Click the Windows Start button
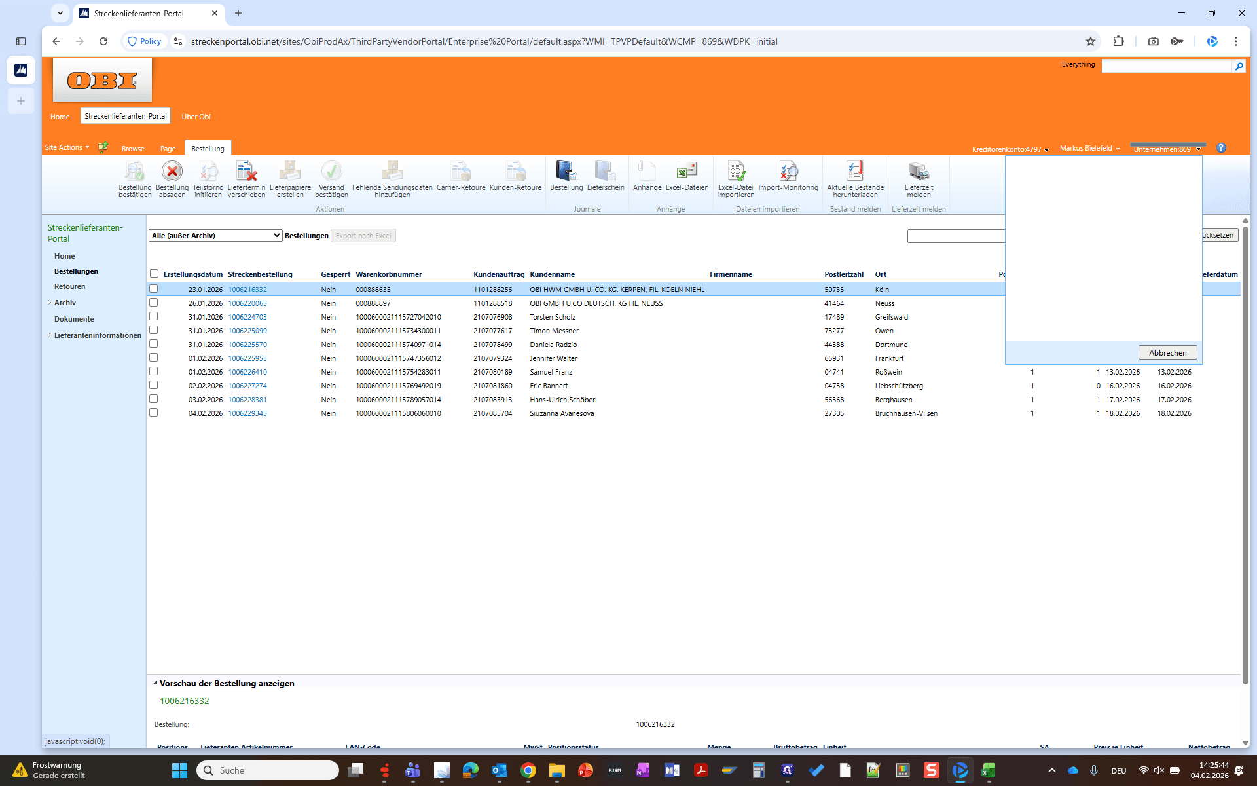1257x786 pixels. coord(179,770)
